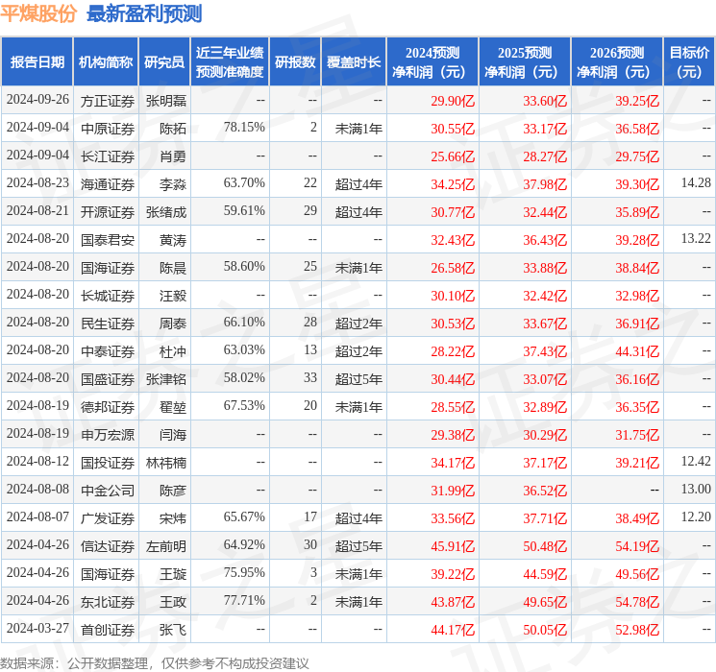Click the 54.78亿 forecast value
Screen dimensions: 716x672
(x=637, y=602)
